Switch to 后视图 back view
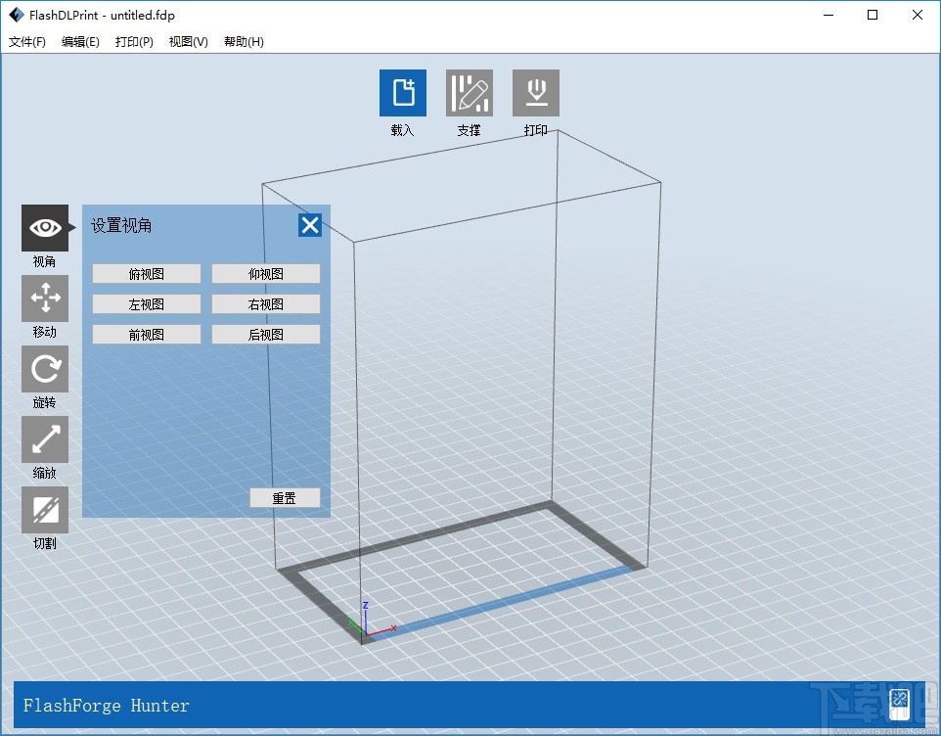This screenshot has height=736, width=941. 266,335
